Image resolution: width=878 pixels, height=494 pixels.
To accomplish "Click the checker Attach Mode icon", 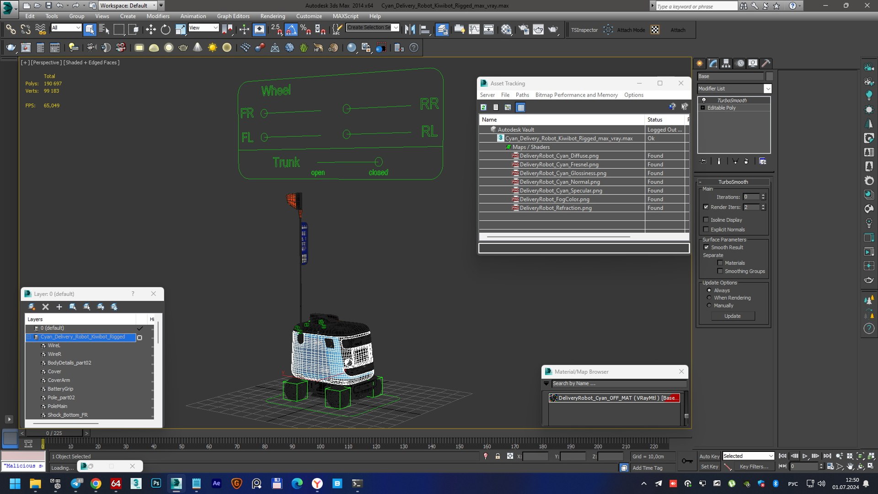I will click(655, 30).
